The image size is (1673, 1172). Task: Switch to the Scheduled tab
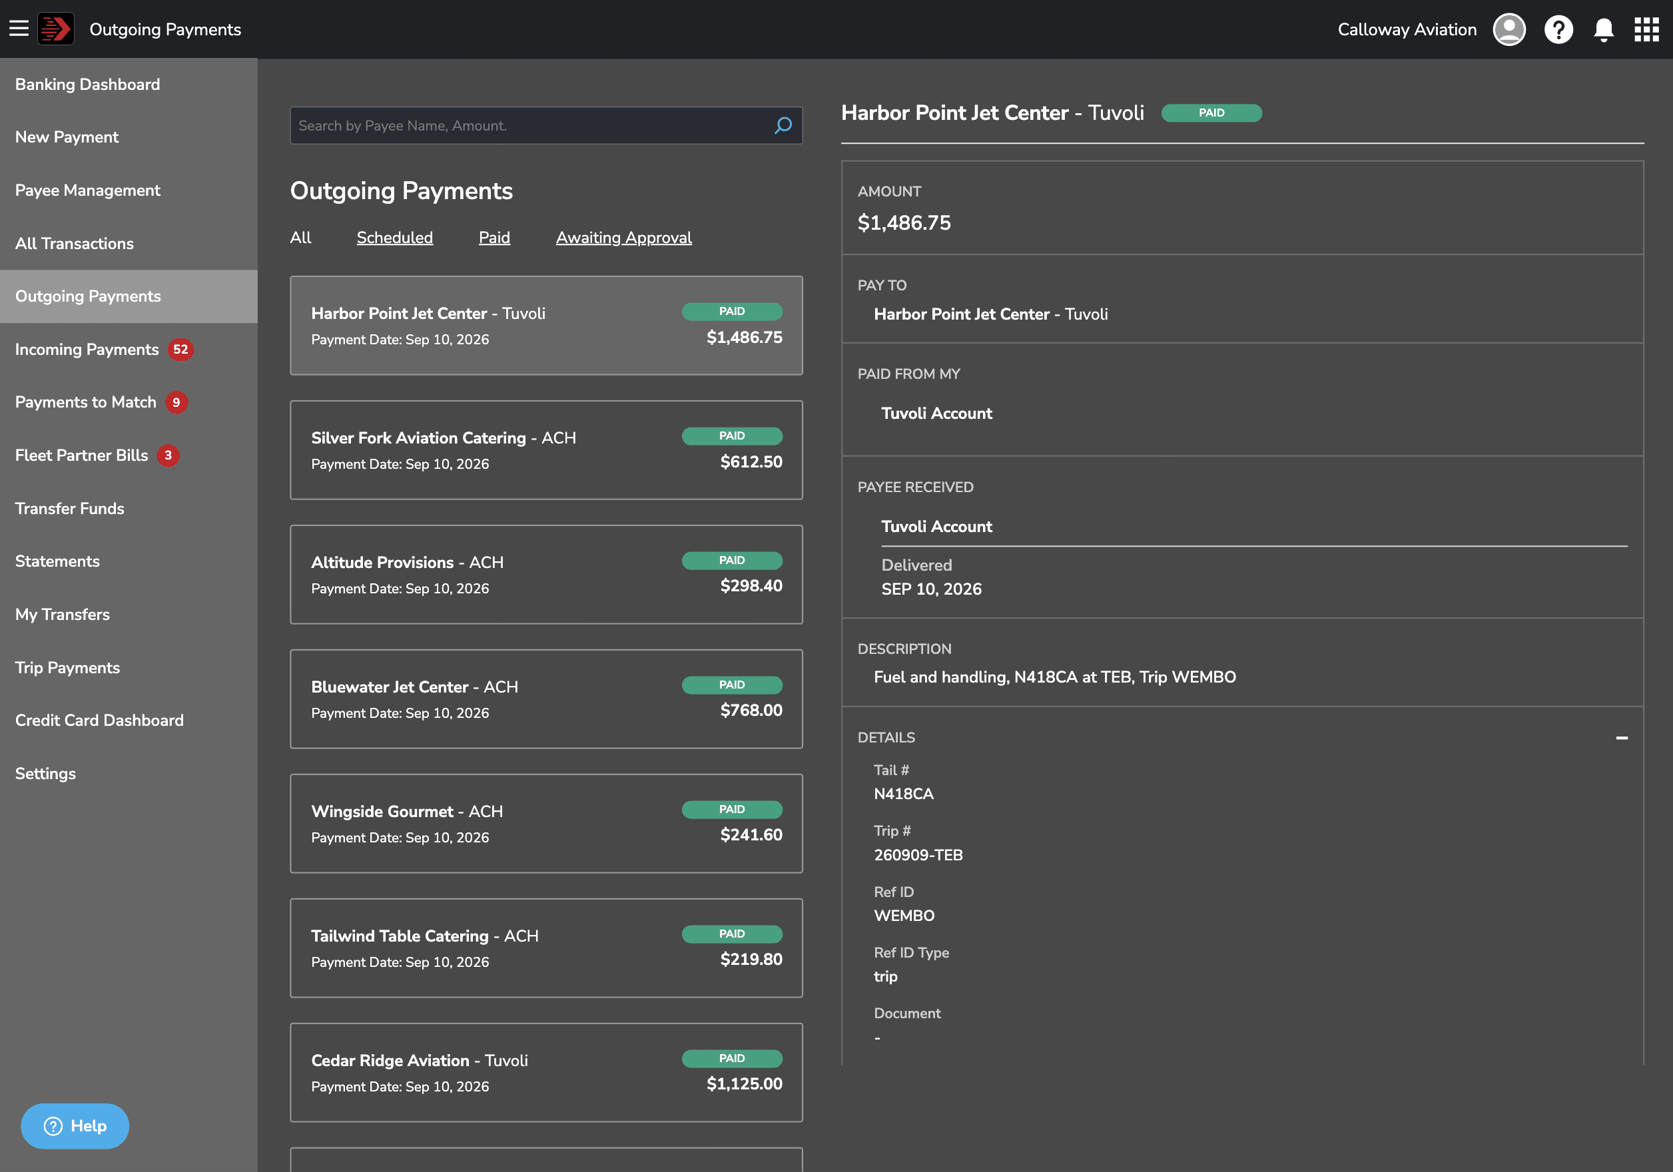coord(394,238)
